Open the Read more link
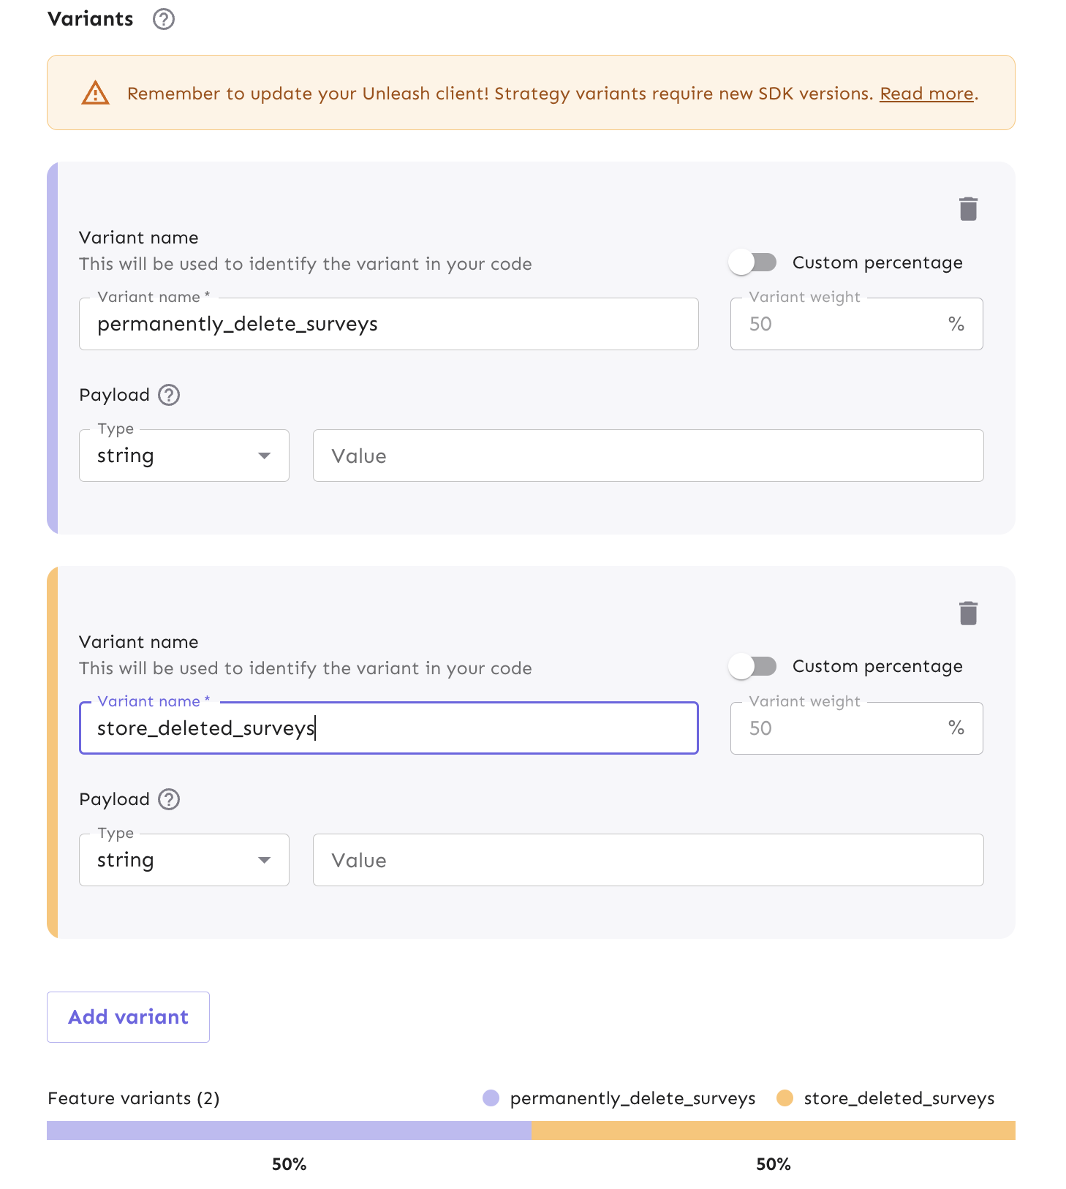 point(926,94)
